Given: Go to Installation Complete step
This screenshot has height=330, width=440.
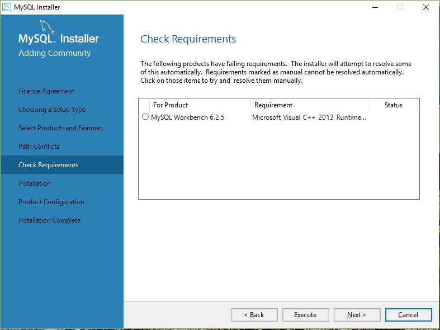Looking at the screenshot, I should [49, 220].
